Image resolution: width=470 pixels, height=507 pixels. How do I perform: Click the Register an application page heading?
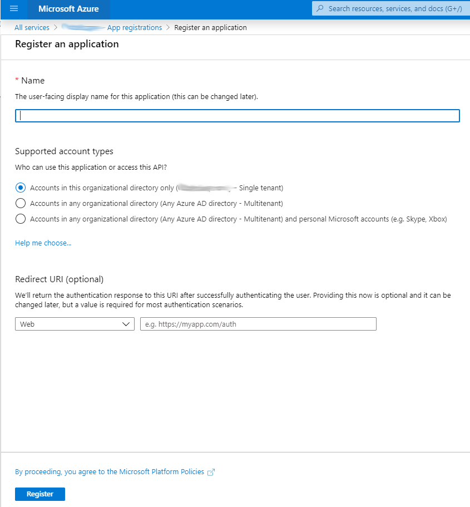point(67,44)
